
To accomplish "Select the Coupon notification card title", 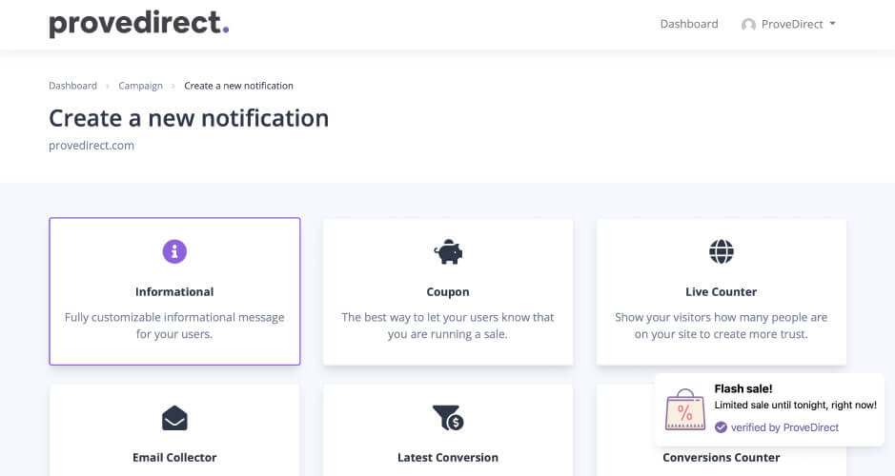I will [448, 292].
